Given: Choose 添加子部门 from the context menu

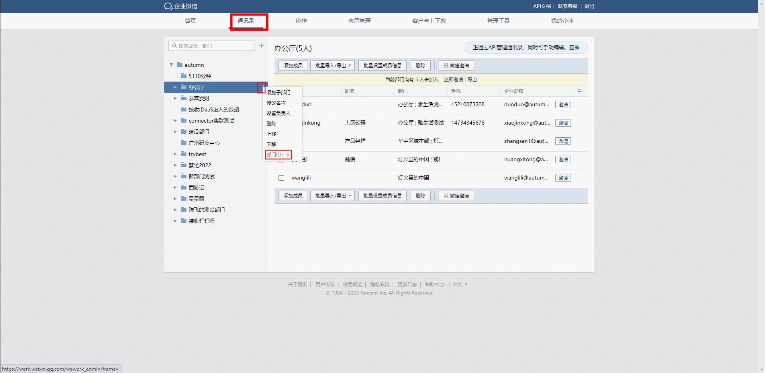Looking at the screenshot, I should coord(279,93).
